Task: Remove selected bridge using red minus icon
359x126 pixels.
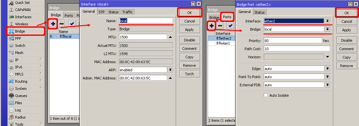Action: pyautogui.click(x=61, y=24)
